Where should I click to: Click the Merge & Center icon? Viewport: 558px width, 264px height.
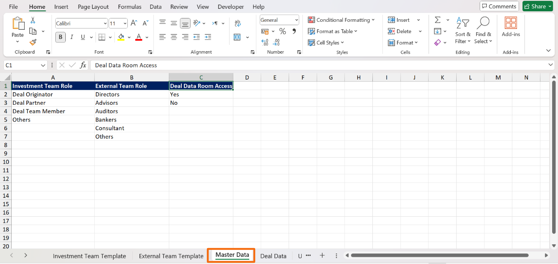coord(237,37)
